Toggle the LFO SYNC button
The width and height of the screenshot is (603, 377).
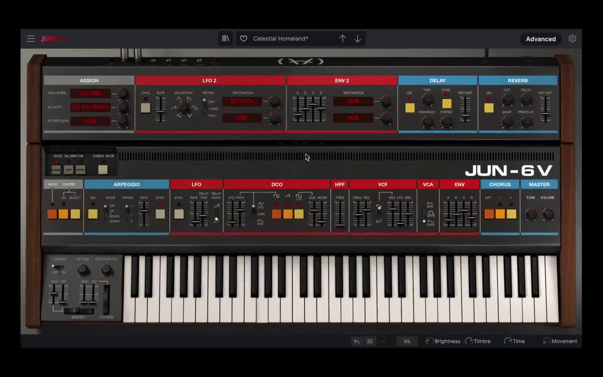(x=179, y=214)
